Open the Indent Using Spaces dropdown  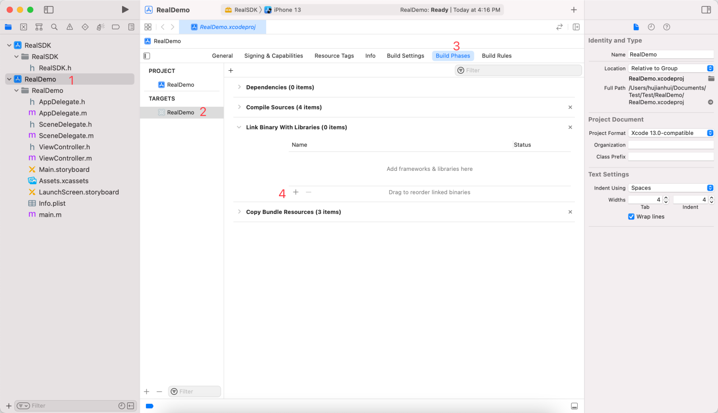click(x=671, y=188)
